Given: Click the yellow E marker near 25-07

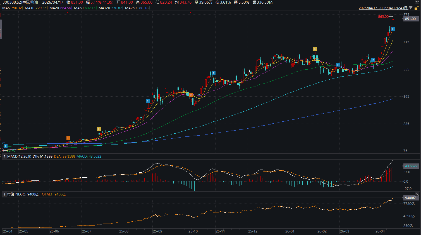Looking at the screenshot, I should tap(99, 129).
